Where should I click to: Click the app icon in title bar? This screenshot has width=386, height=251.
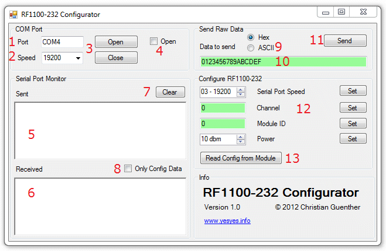point(13,14)
